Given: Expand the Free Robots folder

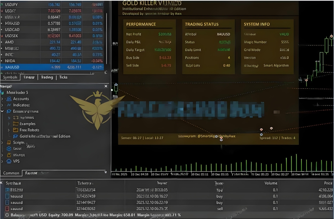Looking at the screenshot, I should 9,130.
